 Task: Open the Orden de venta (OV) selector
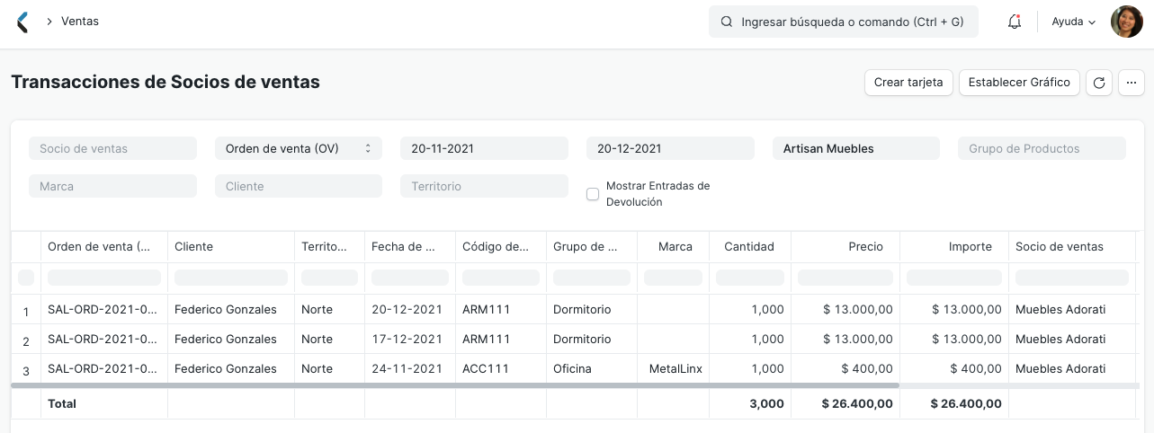(x=298, y=148)
